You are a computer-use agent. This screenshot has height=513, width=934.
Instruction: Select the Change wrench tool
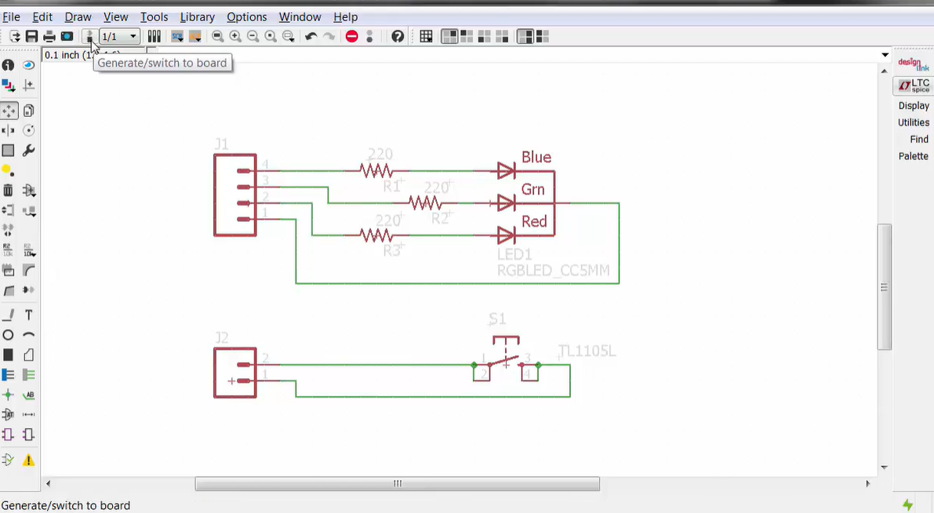[28, 151]
